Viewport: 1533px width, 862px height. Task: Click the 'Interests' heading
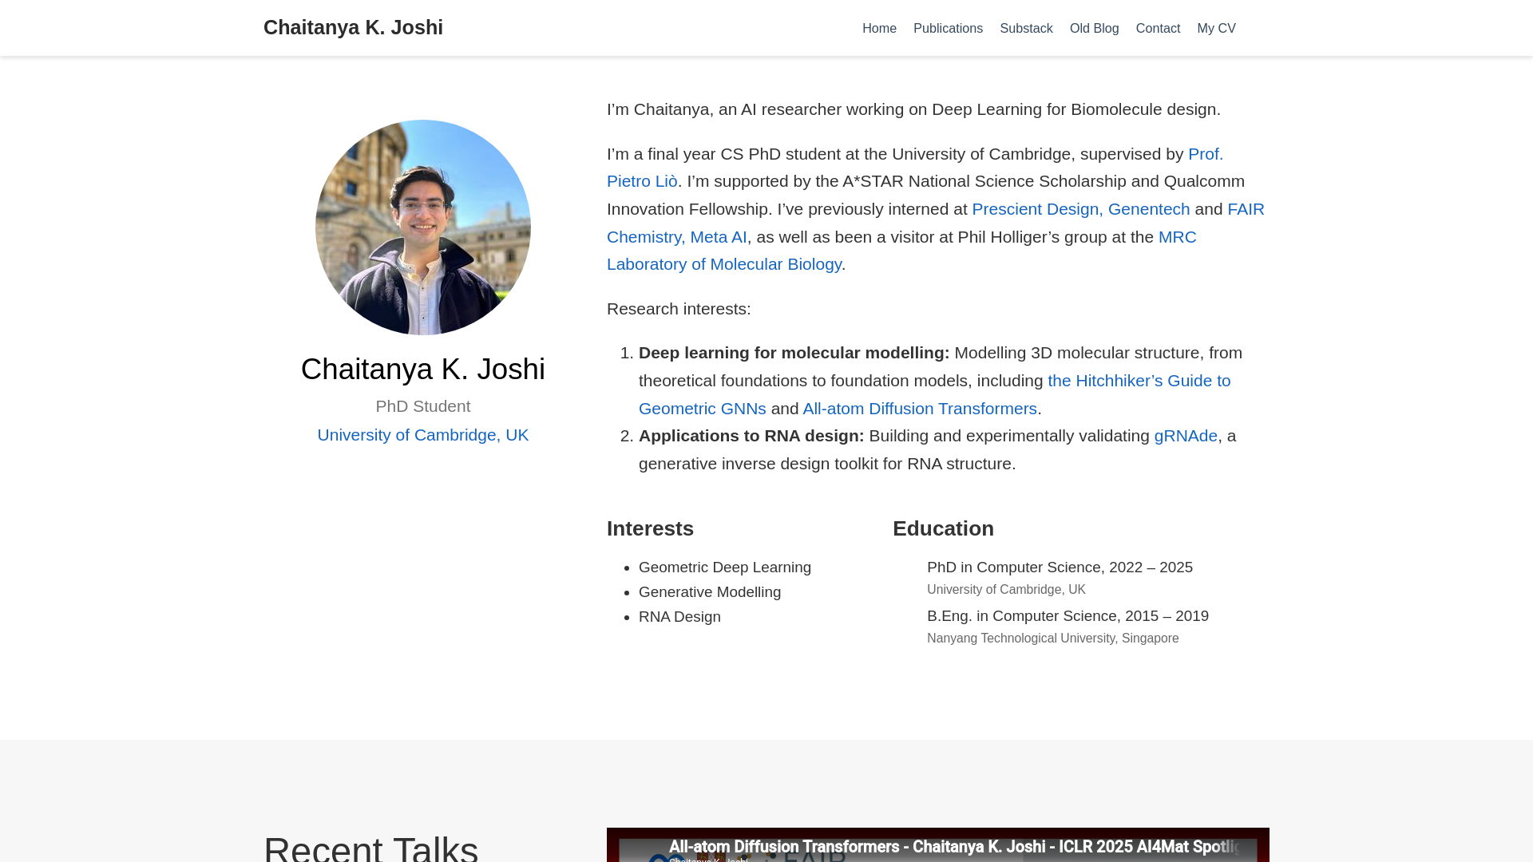point(650,528)
